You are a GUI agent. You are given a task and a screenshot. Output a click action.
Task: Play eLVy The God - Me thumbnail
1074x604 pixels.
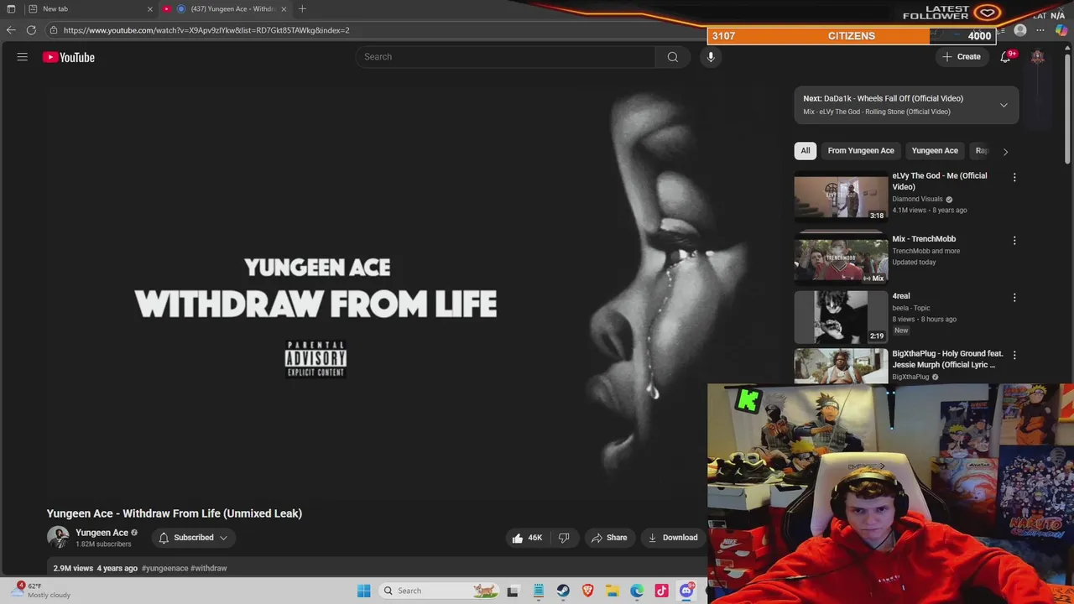pyautogui.click(x=841, y=197)
